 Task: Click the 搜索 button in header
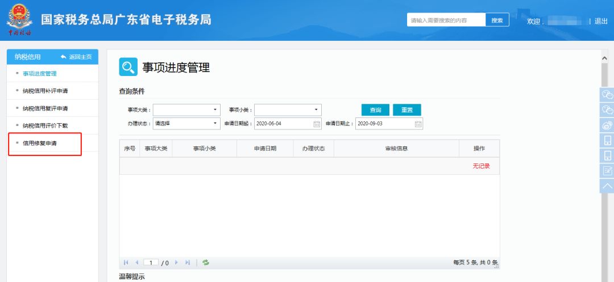(x=497, y=20)
